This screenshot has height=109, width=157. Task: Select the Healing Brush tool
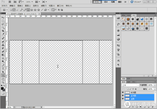point(3,38)
